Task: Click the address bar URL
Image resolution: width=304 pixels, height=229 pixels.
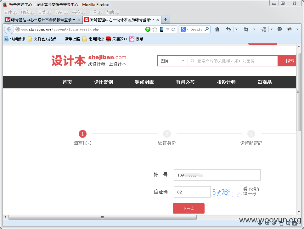Action: [x=60, y=30]
